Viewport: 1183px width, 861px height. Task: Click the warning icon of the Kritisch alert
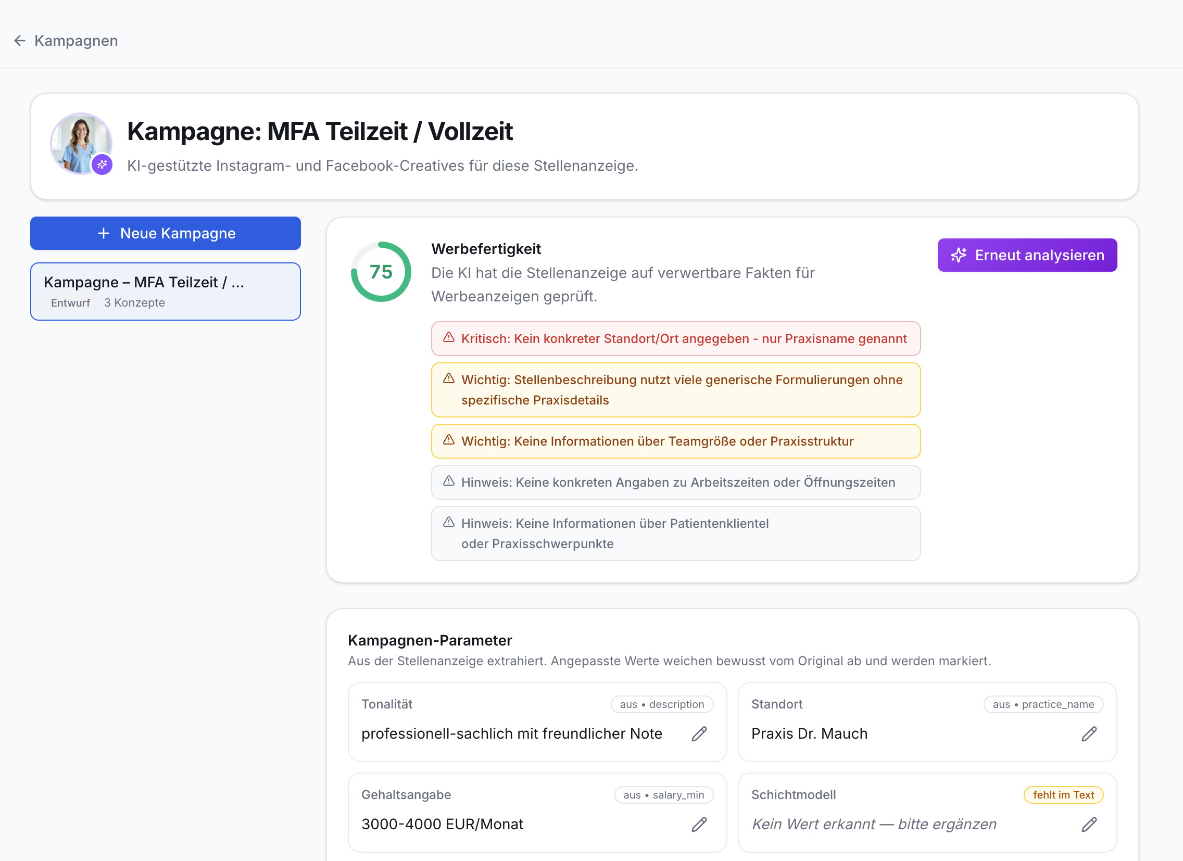449,338
